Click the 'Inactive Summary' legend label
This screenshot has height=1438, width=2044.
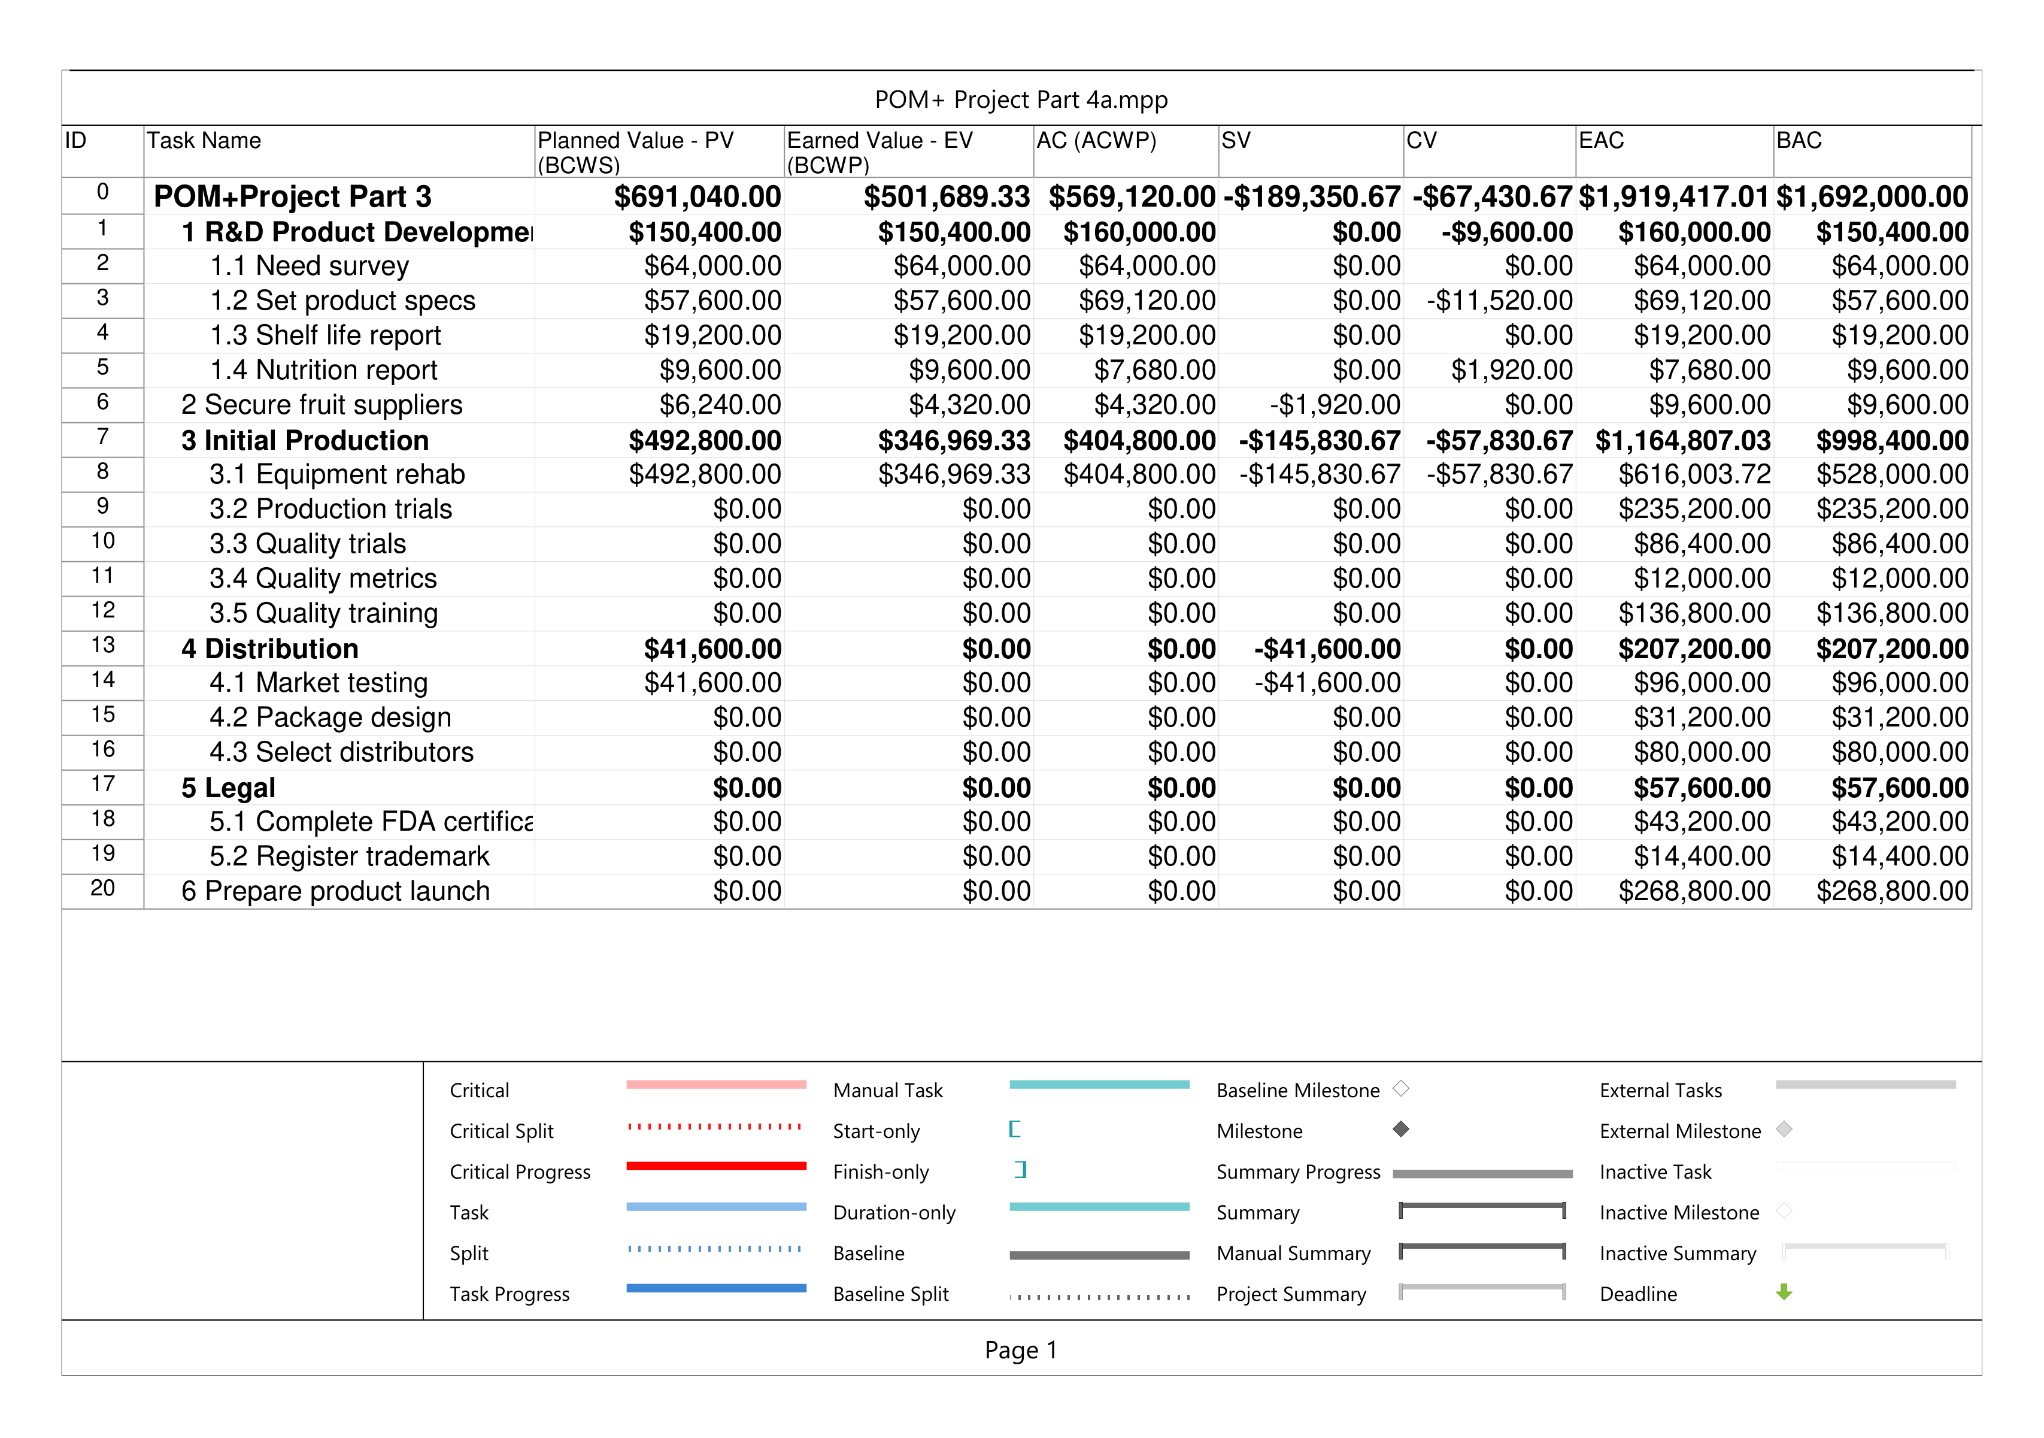pos(1677,1253)
